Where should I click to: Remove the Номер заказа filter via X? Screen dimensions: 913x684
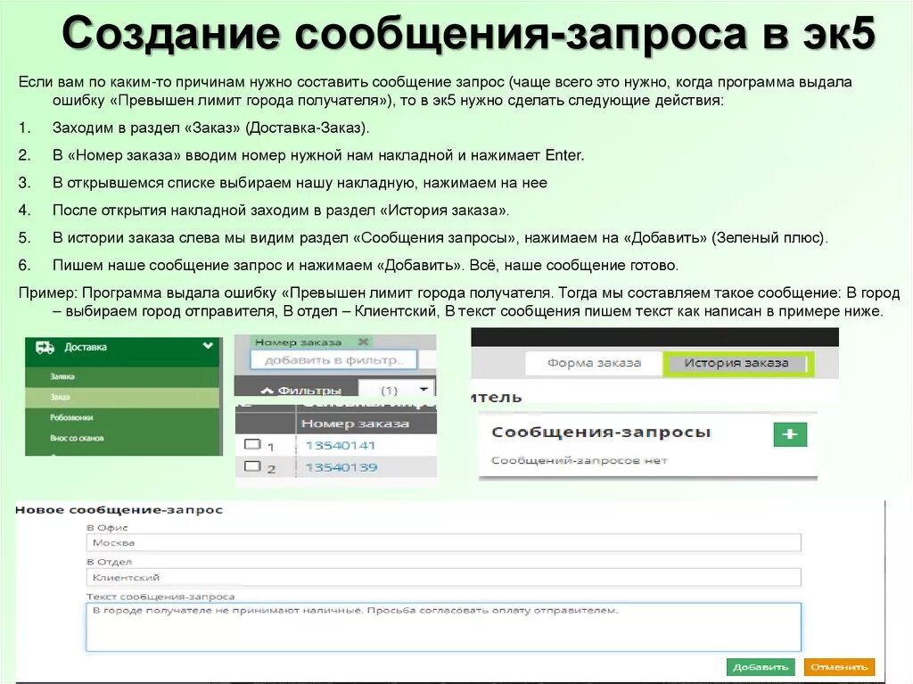[364, 342]
